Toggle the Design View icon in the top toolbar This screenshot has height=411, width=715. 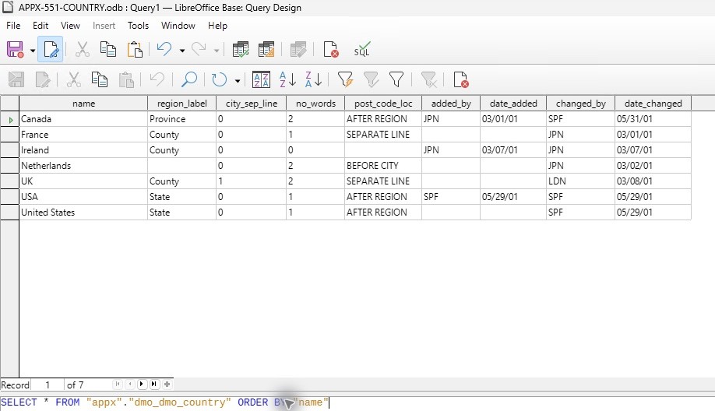click(x=298, y=49)
